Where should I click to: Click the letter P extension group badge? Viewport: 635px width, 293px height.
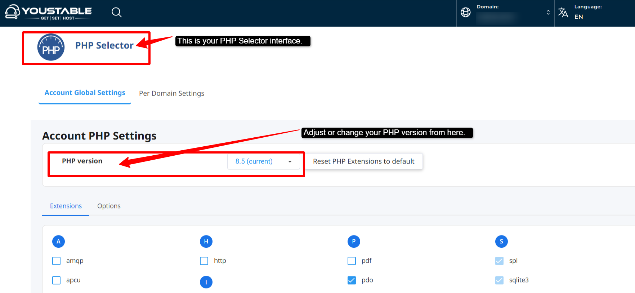(x=354, y=242)
